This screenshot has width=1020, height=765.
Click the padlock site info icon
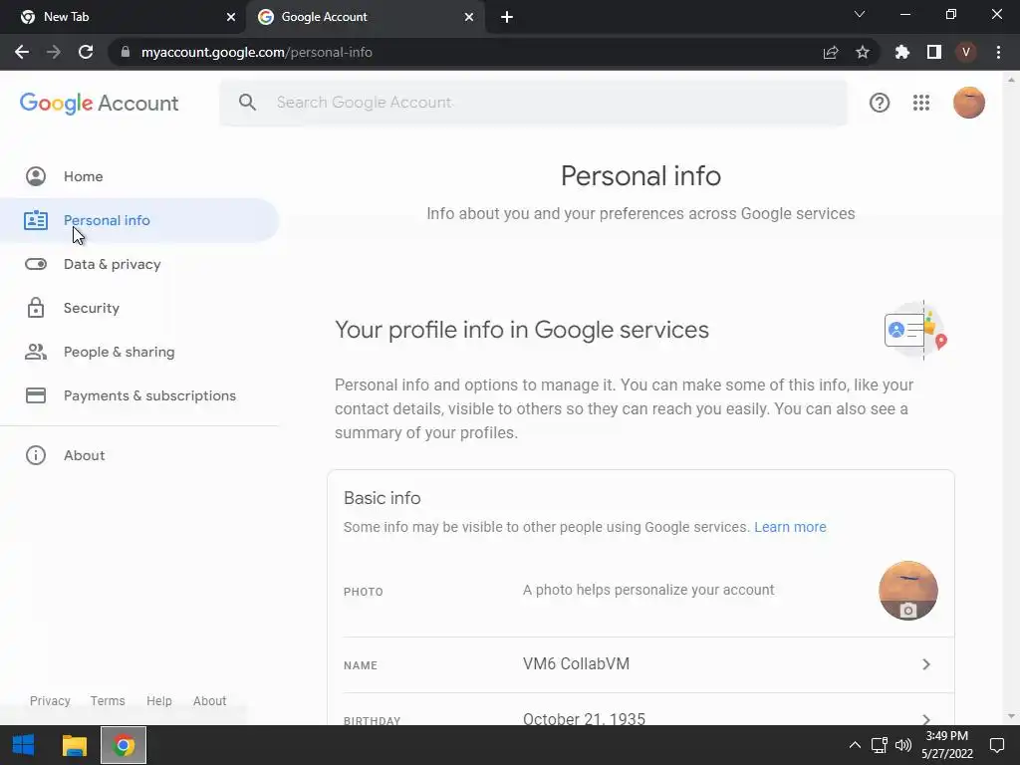click(126, 52)
